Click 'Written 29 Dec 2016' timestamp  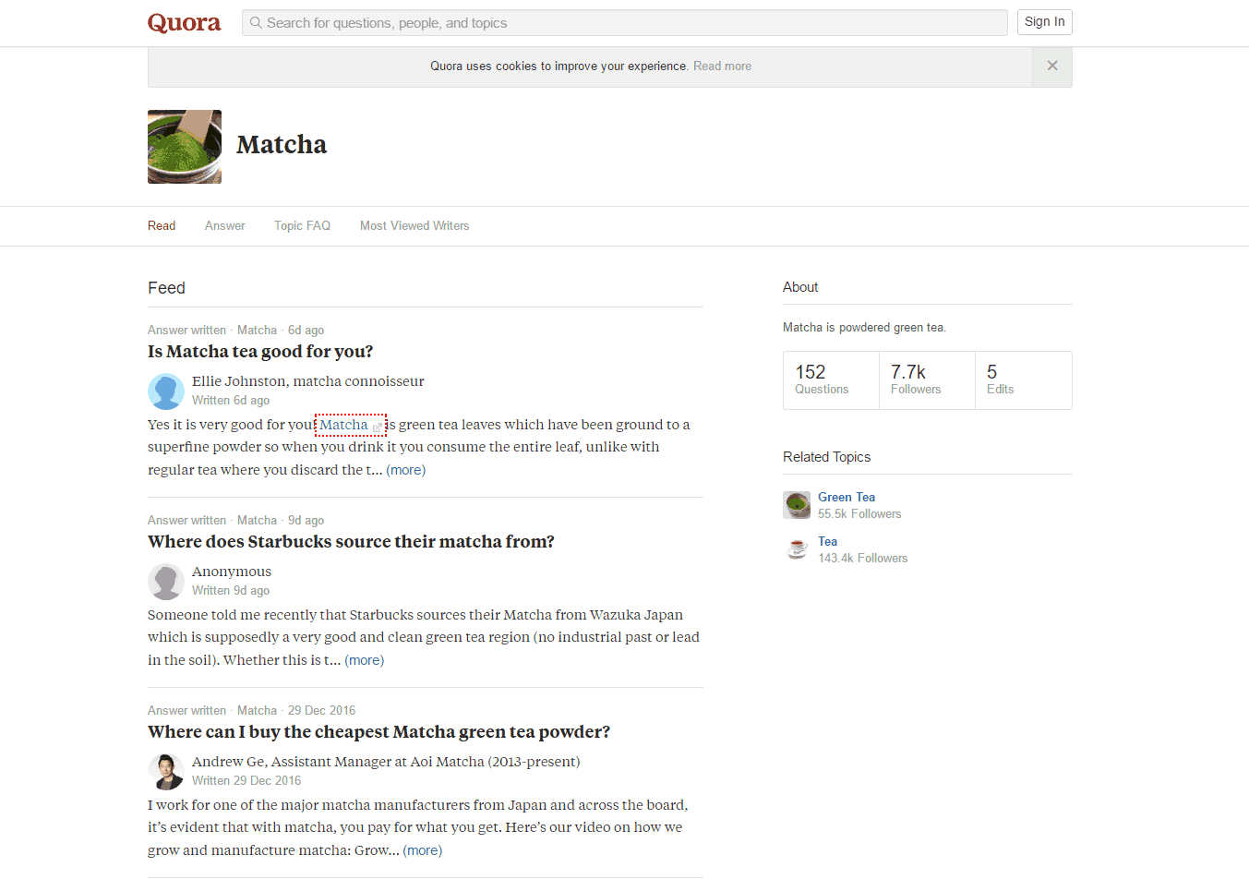point(246,781)
